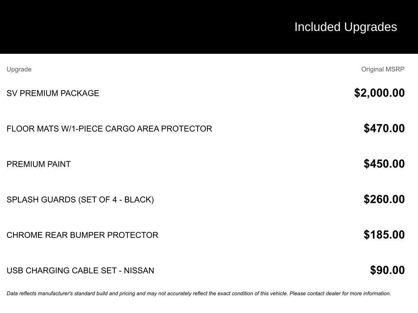Click the SV PREMIUM PACKAGE row label

click(x=53, y=93)
